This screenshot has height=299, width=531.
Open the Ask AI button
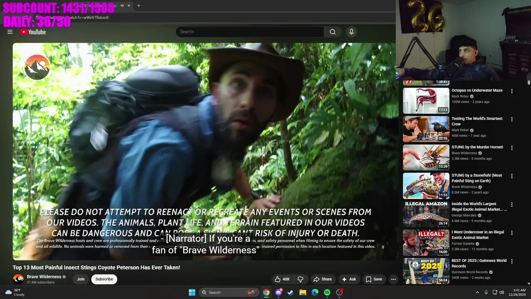pos(349,279)
